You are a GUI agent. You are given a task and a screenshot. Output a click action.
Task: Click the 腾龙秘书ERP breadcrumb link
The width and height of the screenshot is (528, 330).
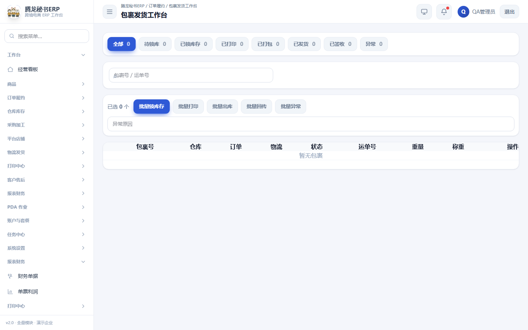(x=133, y=6)
